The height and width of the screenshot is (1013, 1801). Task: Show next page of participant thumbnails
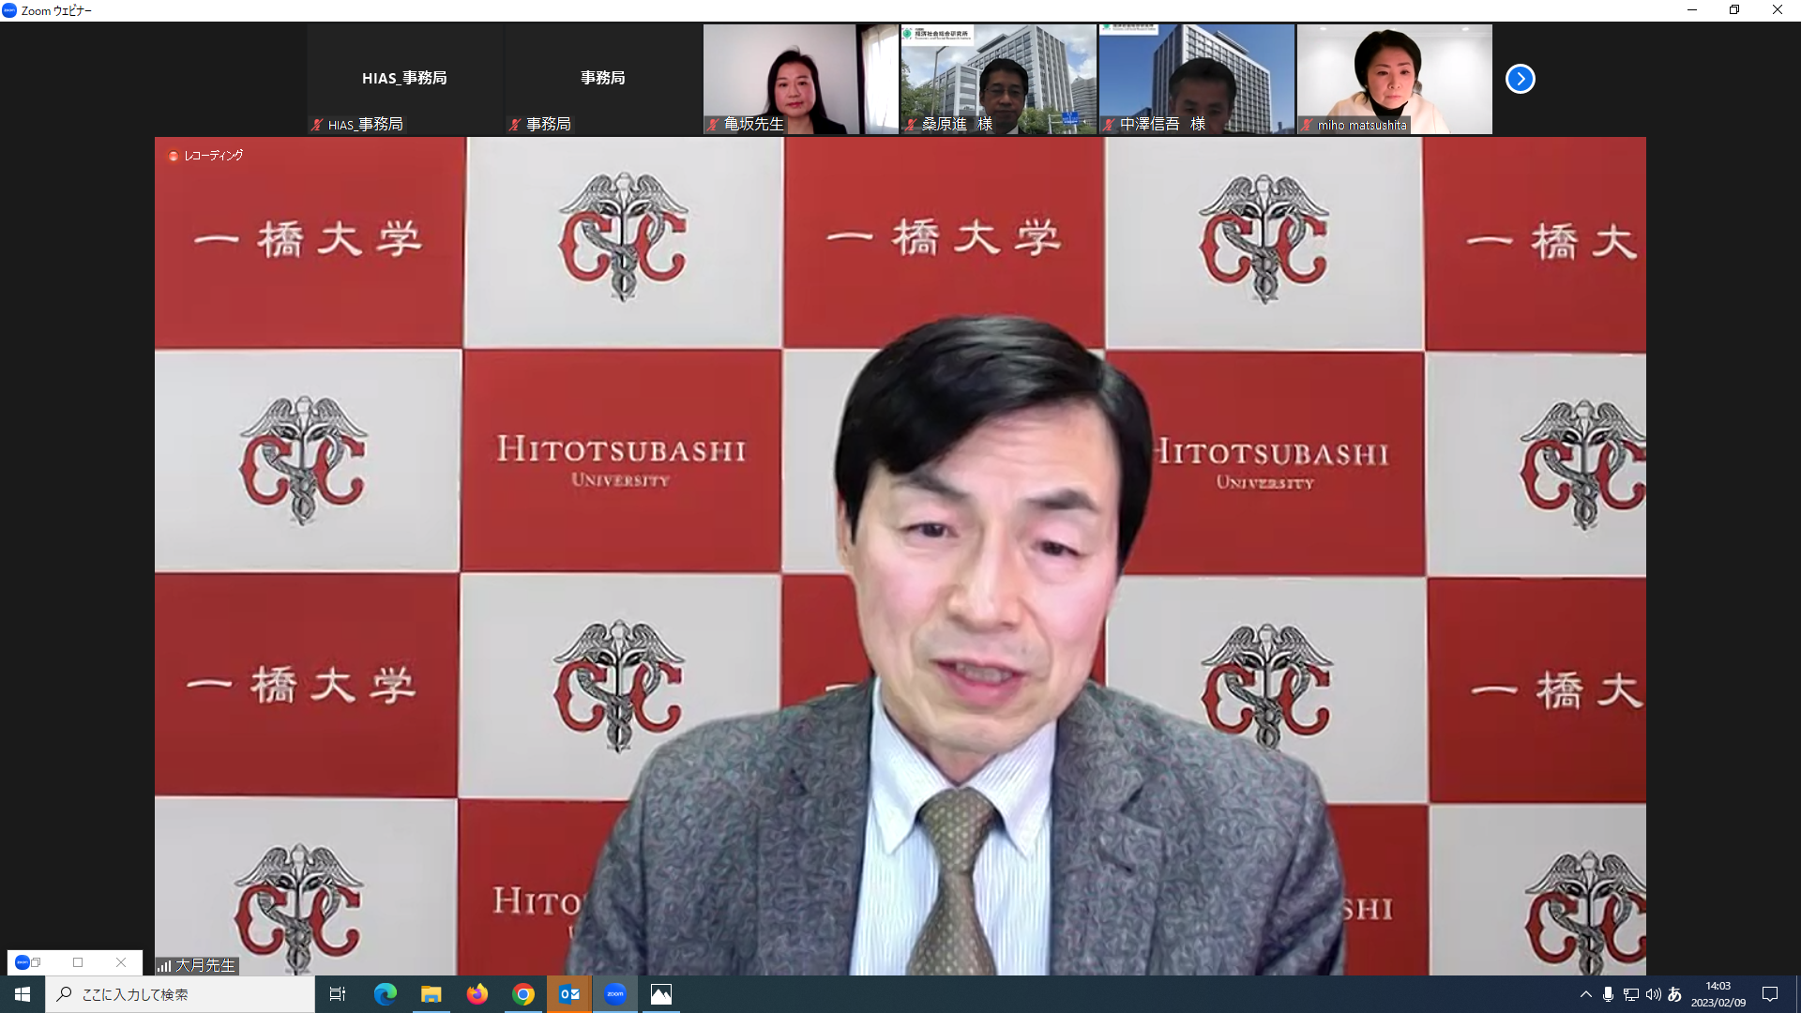pos(1520,79)
